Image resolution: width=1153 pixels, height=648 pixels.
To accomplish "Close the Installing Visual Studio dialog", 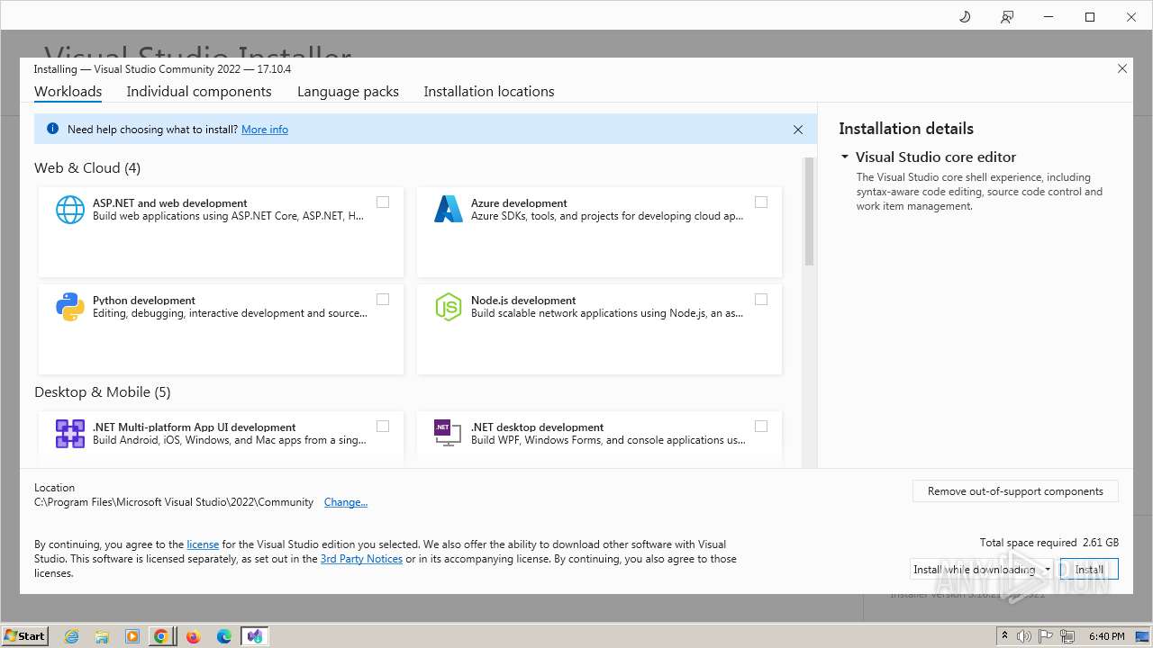I will (x=1122, y=68).
